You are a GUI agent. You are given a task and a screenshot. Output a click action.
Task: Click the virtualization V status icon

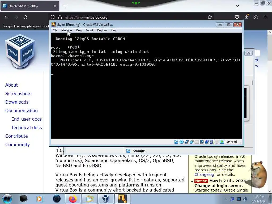coord(212,142)
